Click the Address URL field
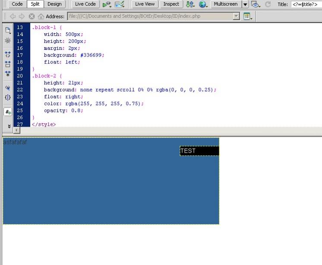 (150, 16)
